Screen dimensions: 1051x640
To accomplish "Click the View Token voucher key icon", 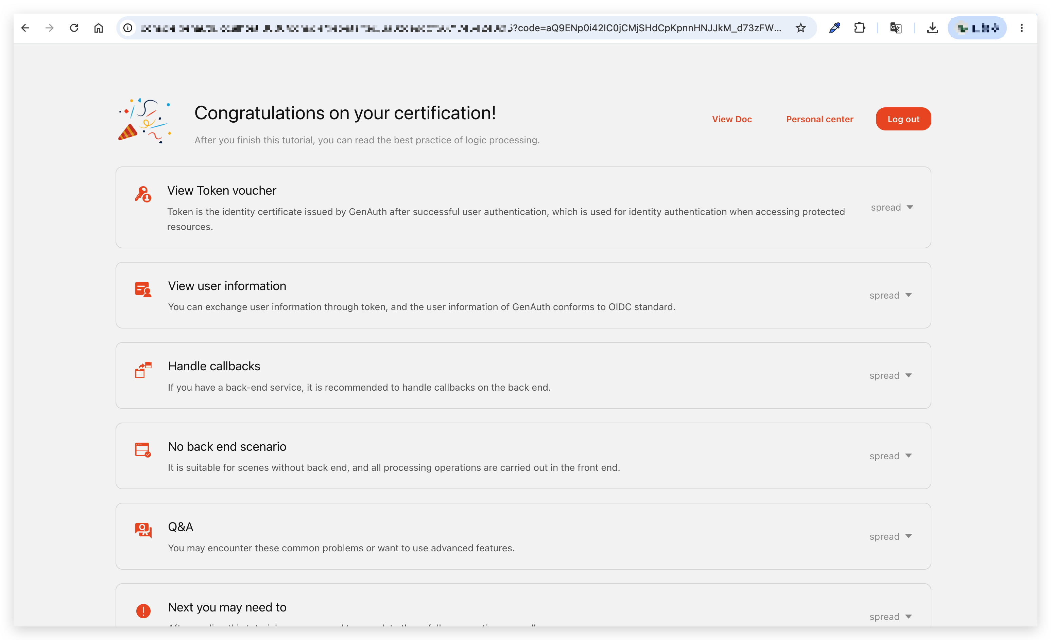I will click(x=143, y=194).
